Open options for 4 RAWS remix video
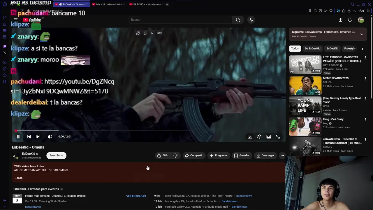 click(365, 140)
